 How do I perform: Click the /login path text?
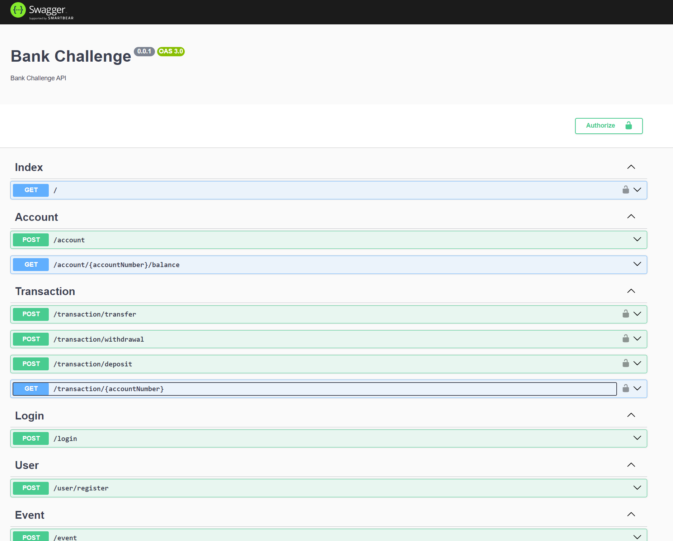65,438
